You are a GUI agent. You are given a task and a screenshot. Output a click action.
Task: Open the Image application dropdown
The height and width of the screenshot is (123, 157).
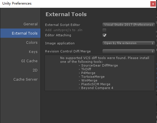tap(129, 43)
